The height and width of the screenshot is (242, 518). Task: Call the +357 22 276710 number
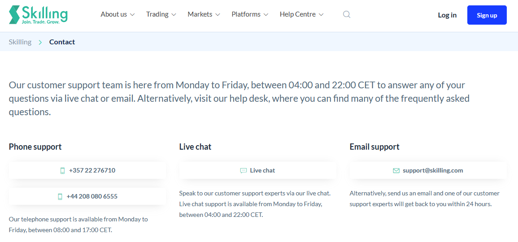coord(92,170)
